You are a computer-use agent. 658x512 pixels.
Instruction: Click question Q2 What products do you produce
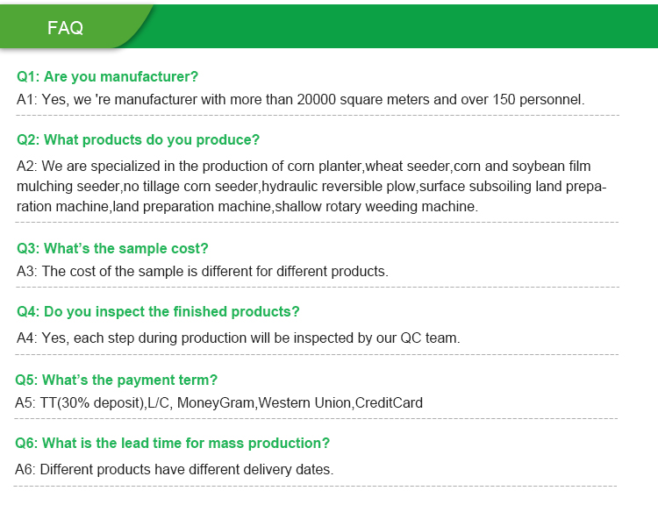coord(138,139)
